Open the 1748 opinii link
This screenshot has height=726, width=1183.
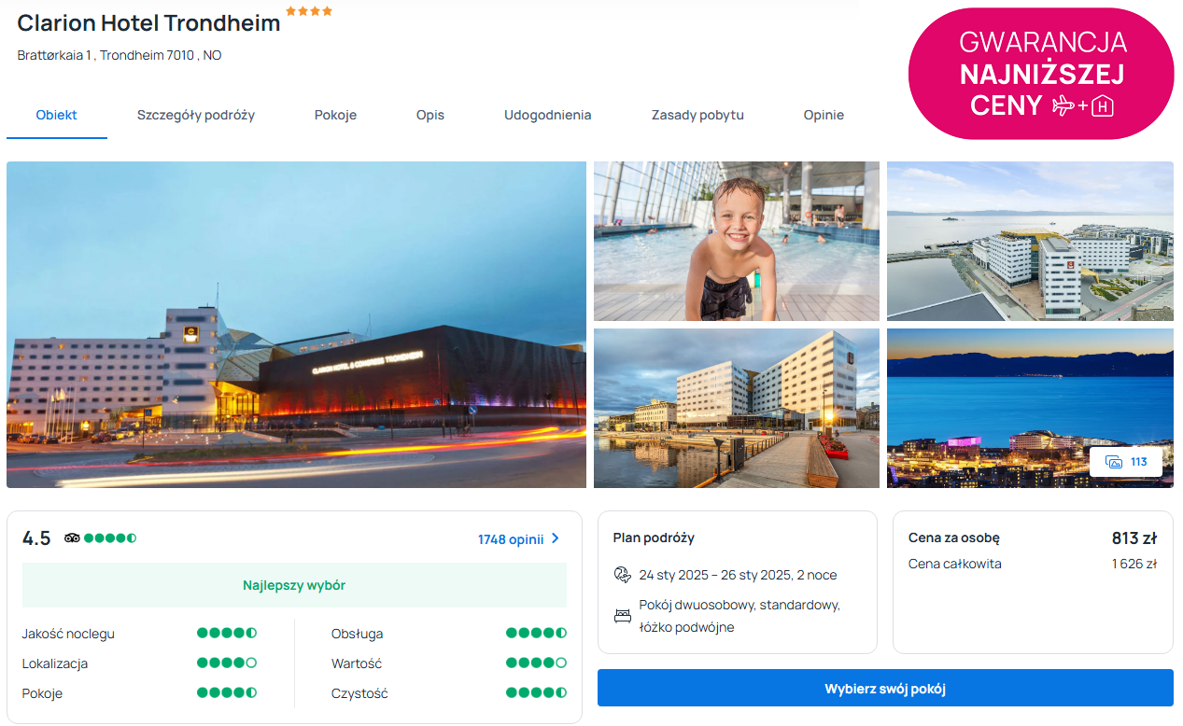tap(510, 539)
